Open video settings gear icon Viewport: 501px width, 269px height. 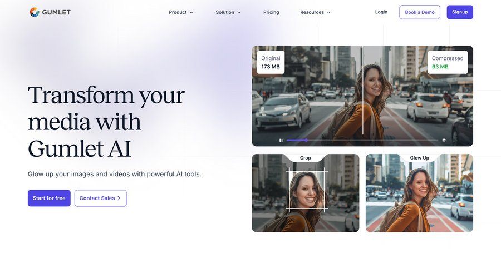coord(444,140)
